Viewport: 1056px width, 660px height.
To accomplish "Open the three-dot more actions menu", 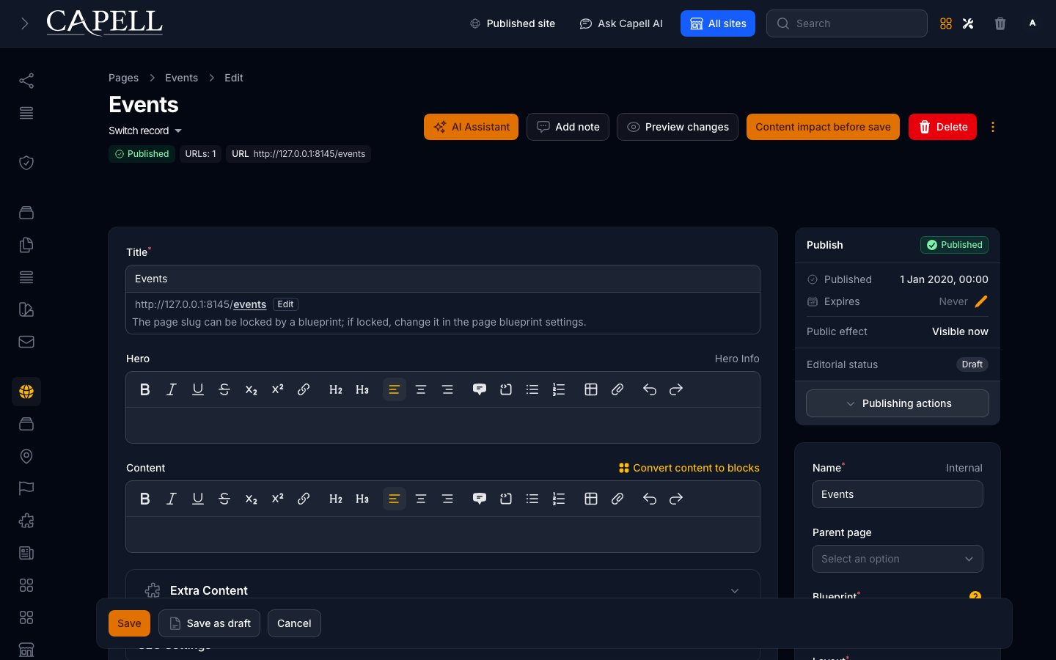I will (x=993, y=127).
